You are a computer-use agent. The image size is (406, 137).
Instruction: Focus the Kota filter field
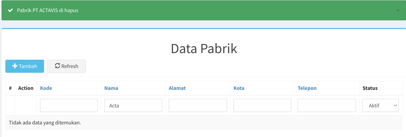coord(262,106)
